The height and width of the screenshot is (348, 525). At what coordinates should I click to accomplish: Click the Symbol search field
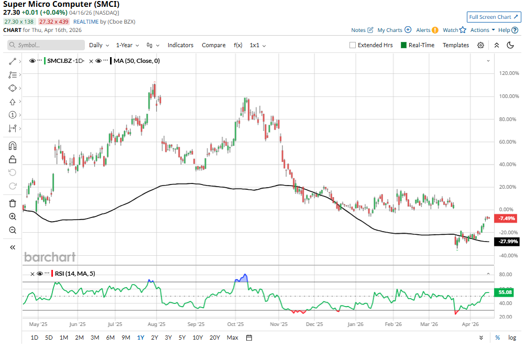coord(46,45)
